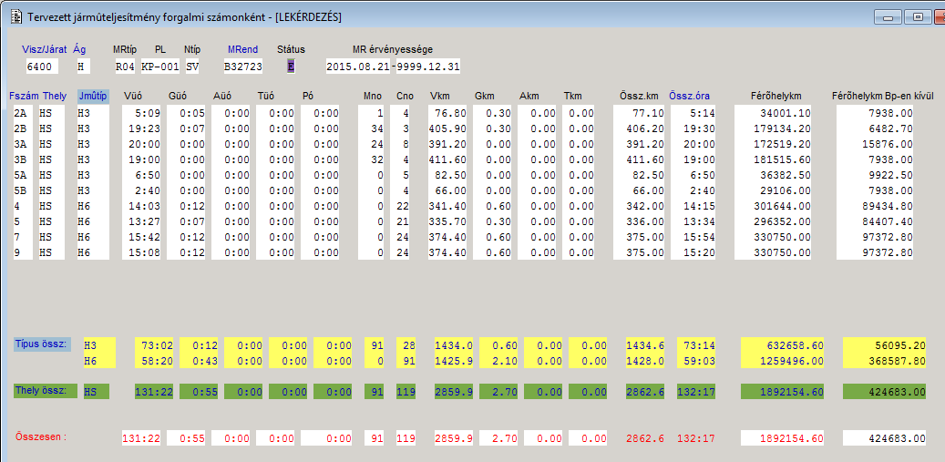Click Össz.km value 342.00
945x462 pixels.
coord(639,207)
